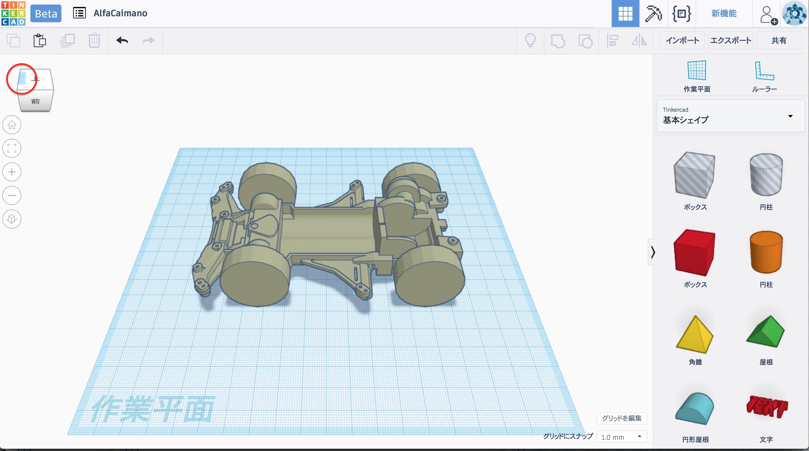Screen dimensions: 809x451
Task: Collapse the shapes panel chevron
Action: point(653,252)
